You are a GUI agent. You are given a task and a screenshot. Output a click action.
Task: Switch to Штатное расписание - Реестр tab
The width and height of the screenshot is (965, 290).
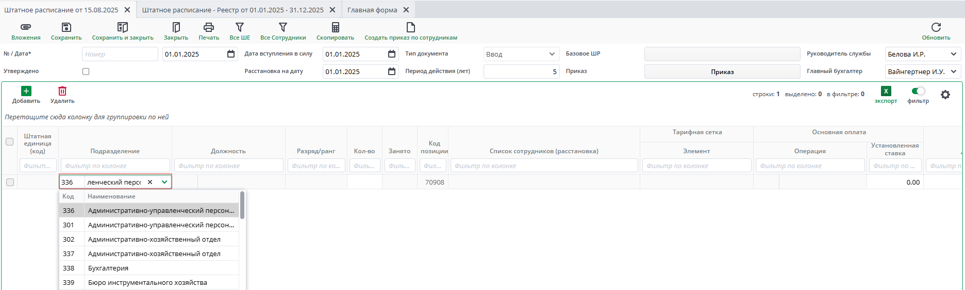coord(232,10)
